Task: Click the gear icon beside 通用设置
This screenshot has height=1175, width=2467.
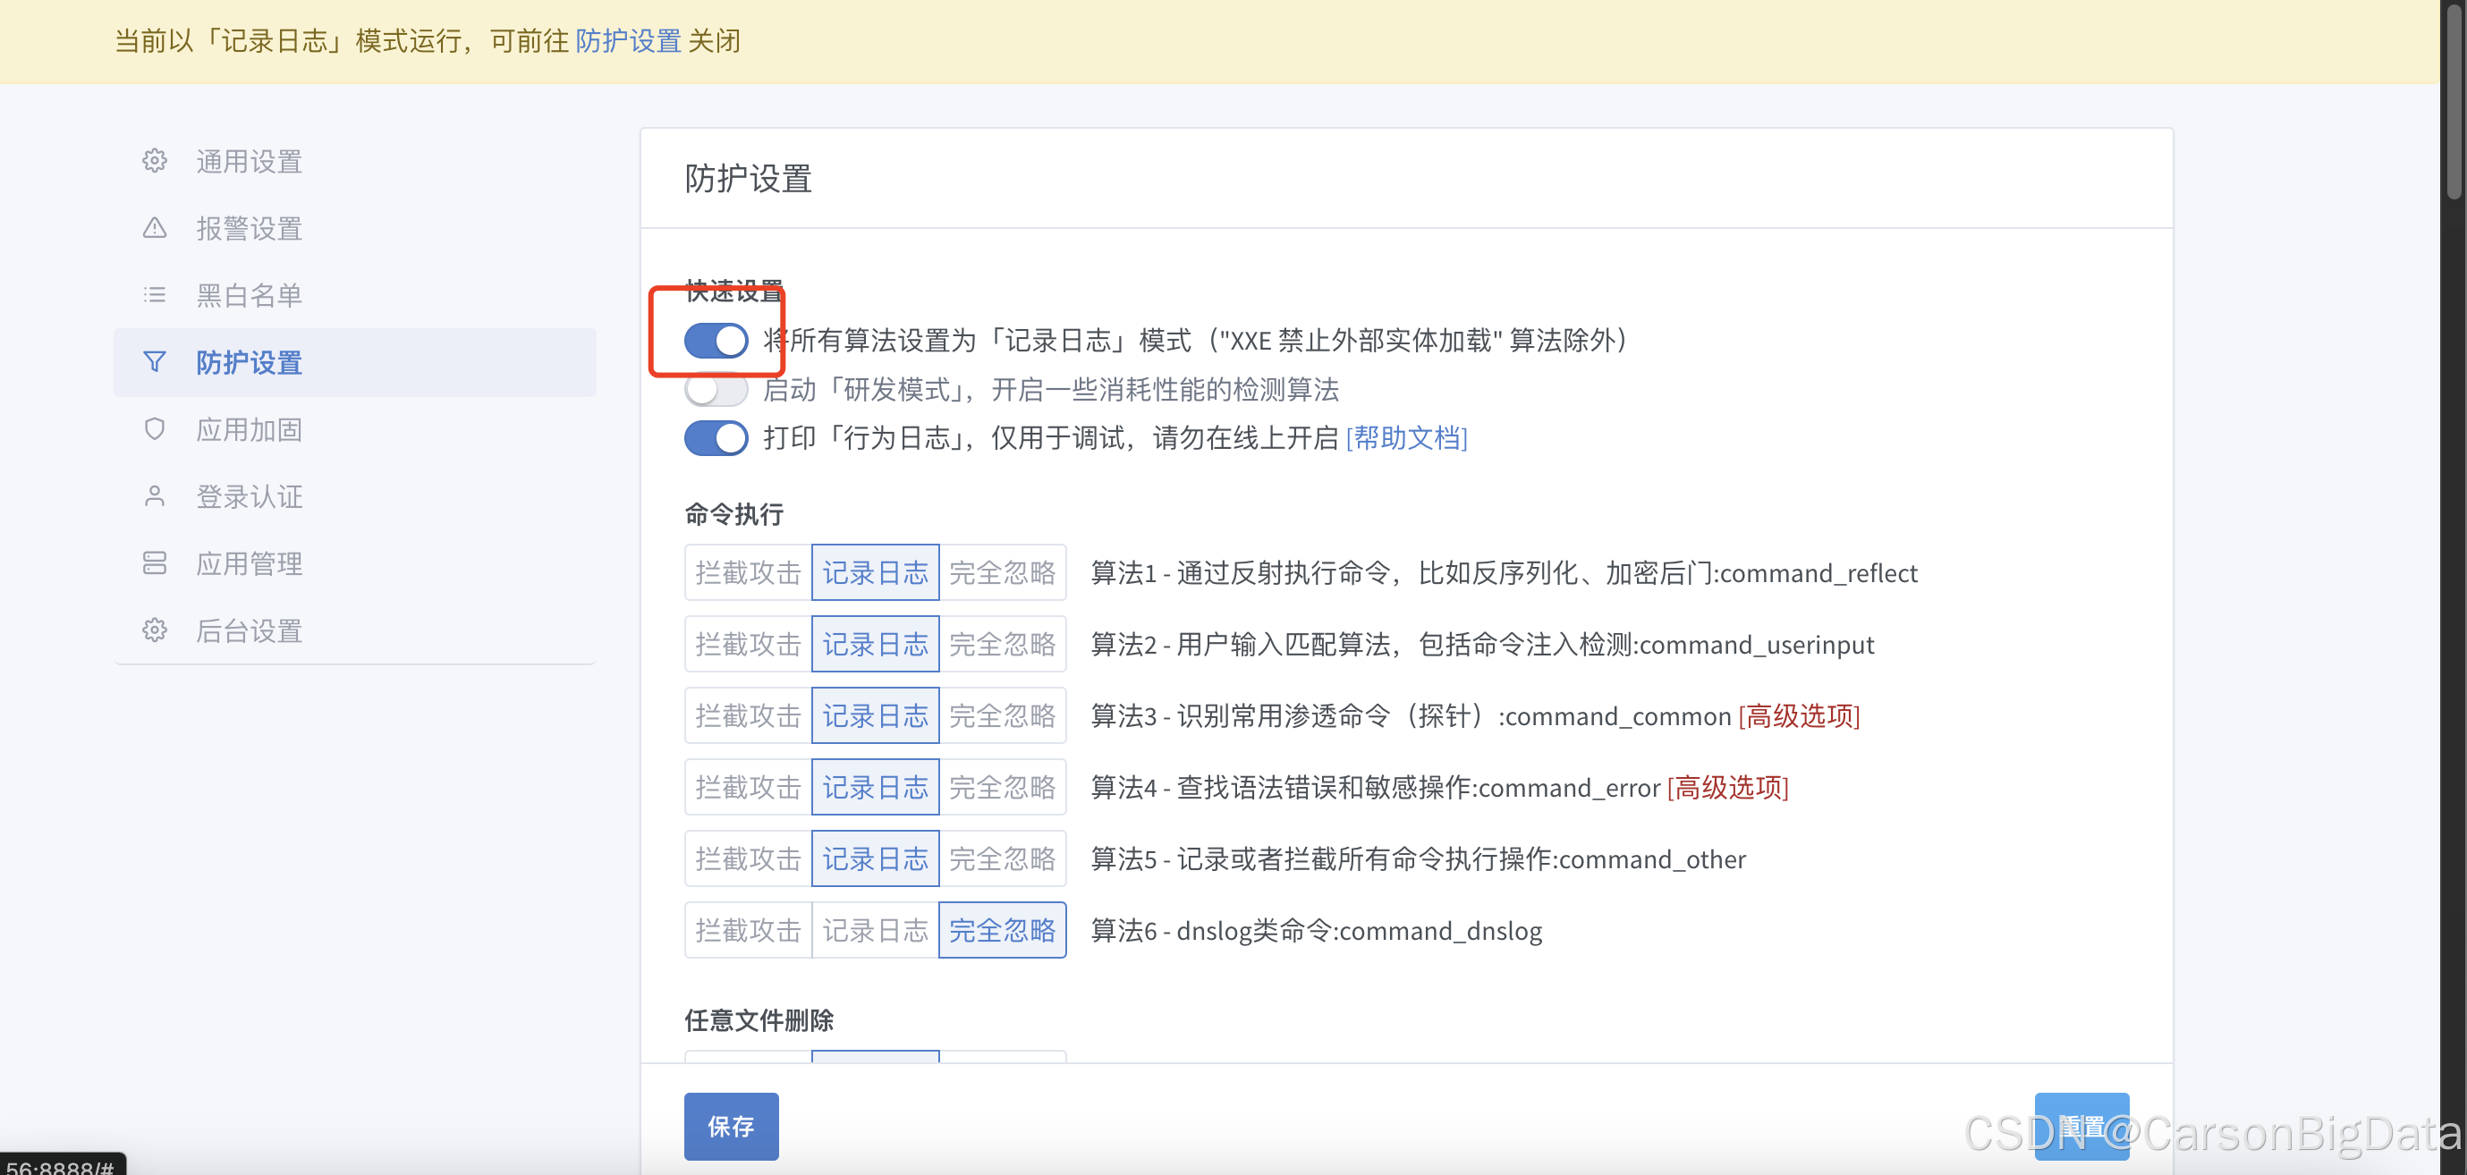Action: coord(154,161)
